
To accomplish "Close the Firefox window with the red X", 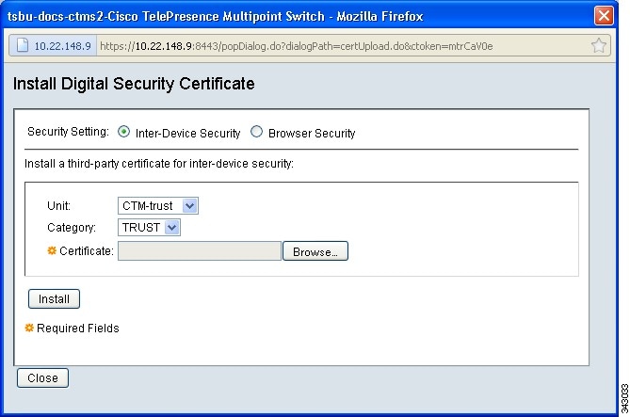I will [604, 16].
